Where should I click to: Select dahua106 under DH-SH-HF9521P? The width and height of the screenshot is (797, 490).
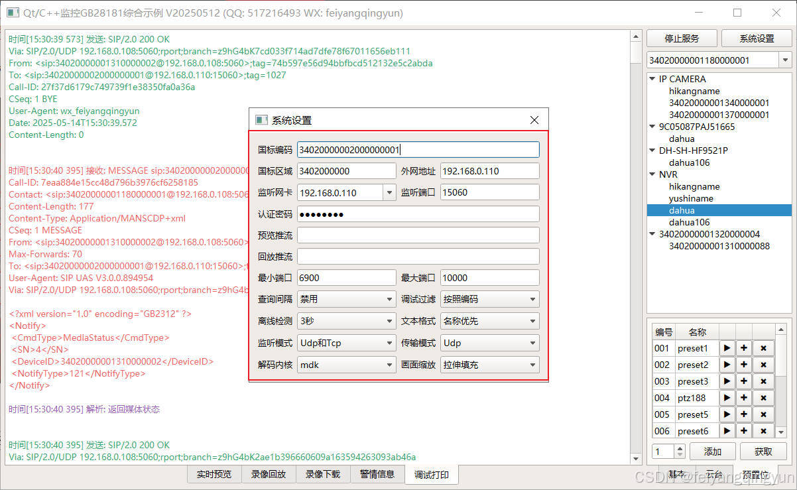689,162
